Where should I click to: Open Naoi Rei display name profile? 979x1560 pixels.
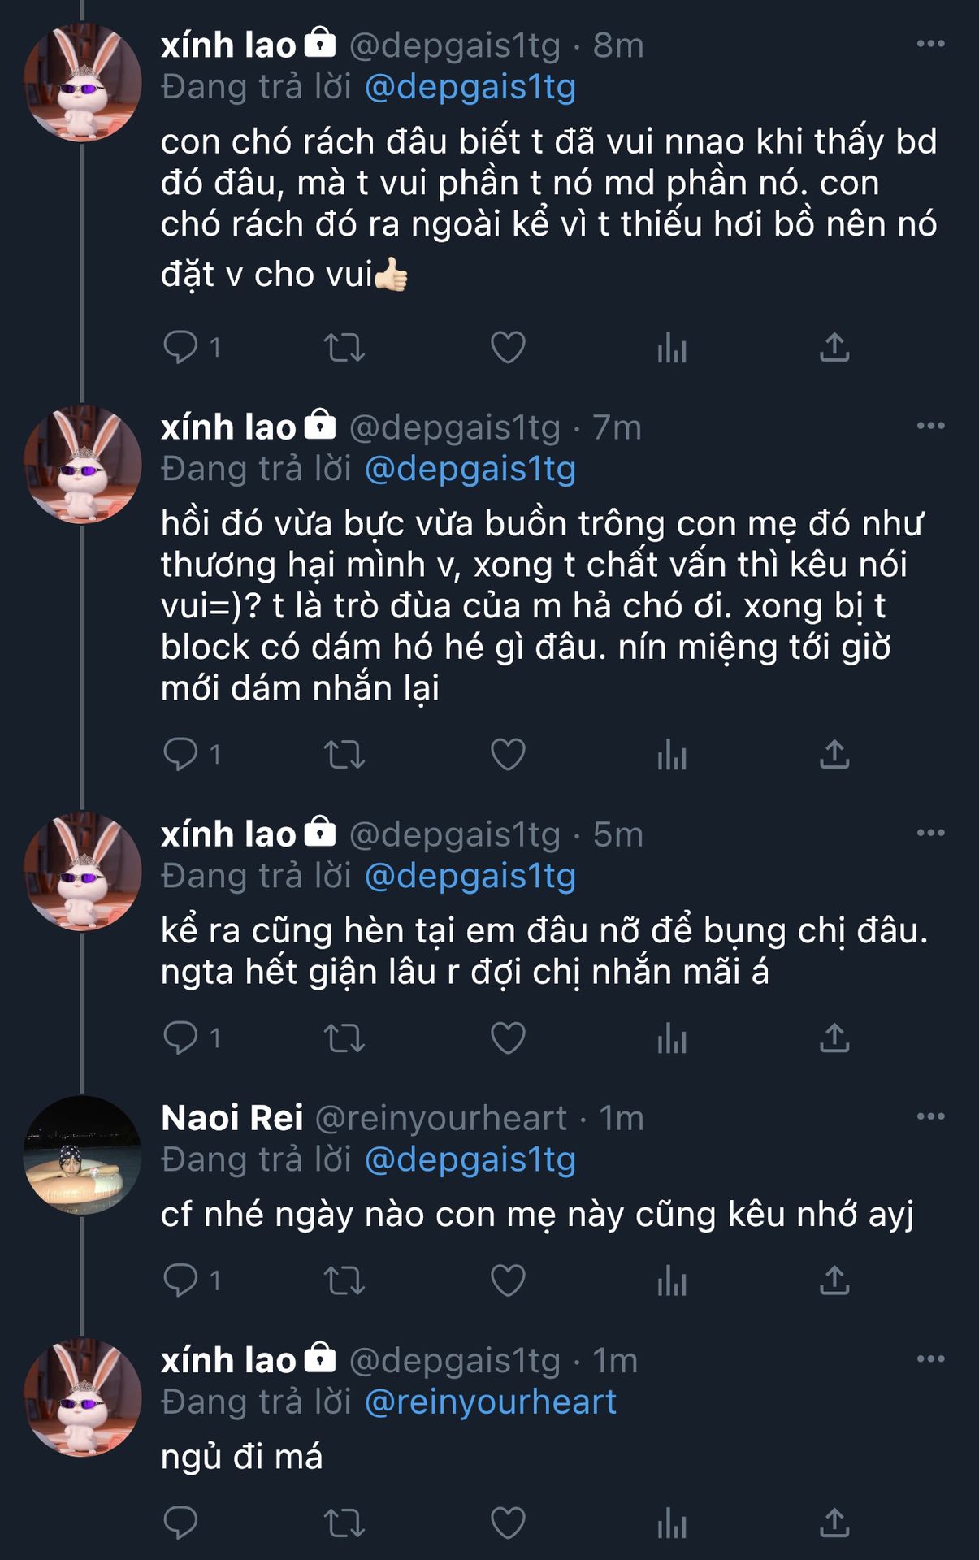[x=232, y=1118]
